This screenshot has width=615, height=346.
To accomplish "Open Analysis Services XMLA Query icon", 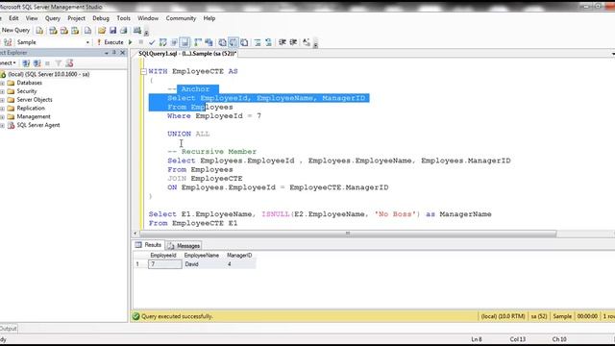I will (x=75, y=31).
